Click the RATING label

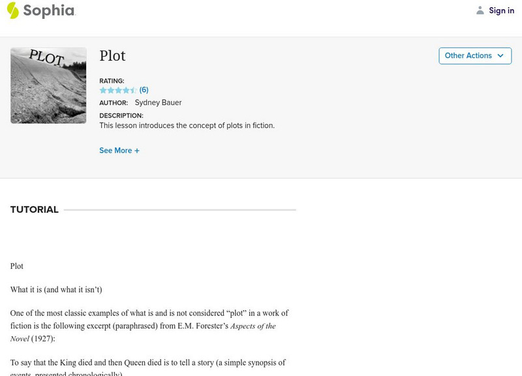pyautogui.click(x=112, y=81)
